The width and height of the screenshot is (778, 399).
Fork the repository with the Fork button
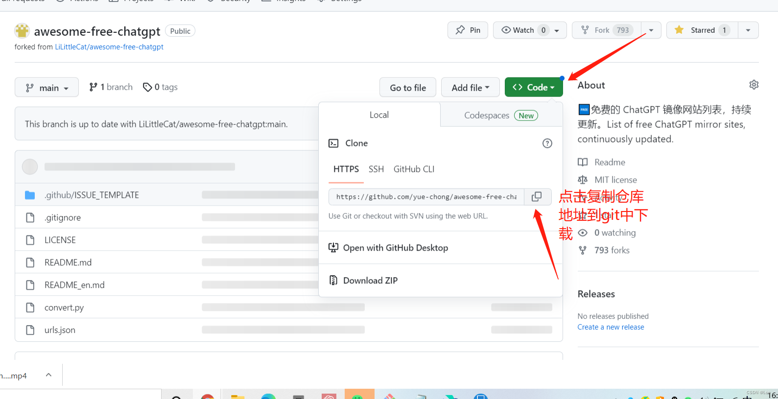[x=606, y=30]
